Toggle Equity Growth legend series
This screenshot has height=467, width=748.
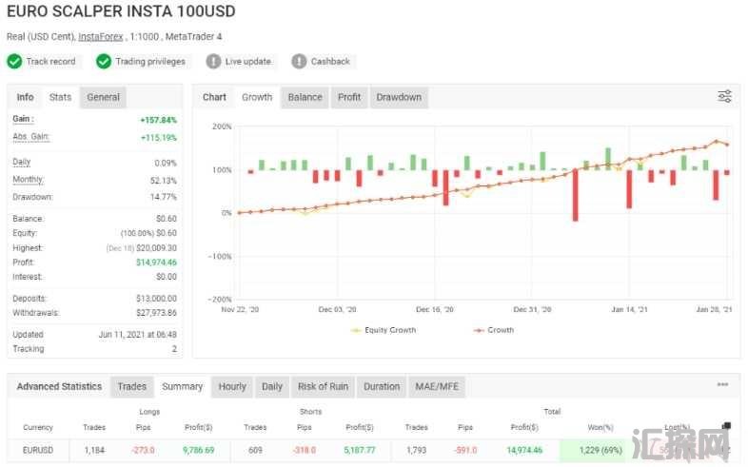(x=384, y=330)
